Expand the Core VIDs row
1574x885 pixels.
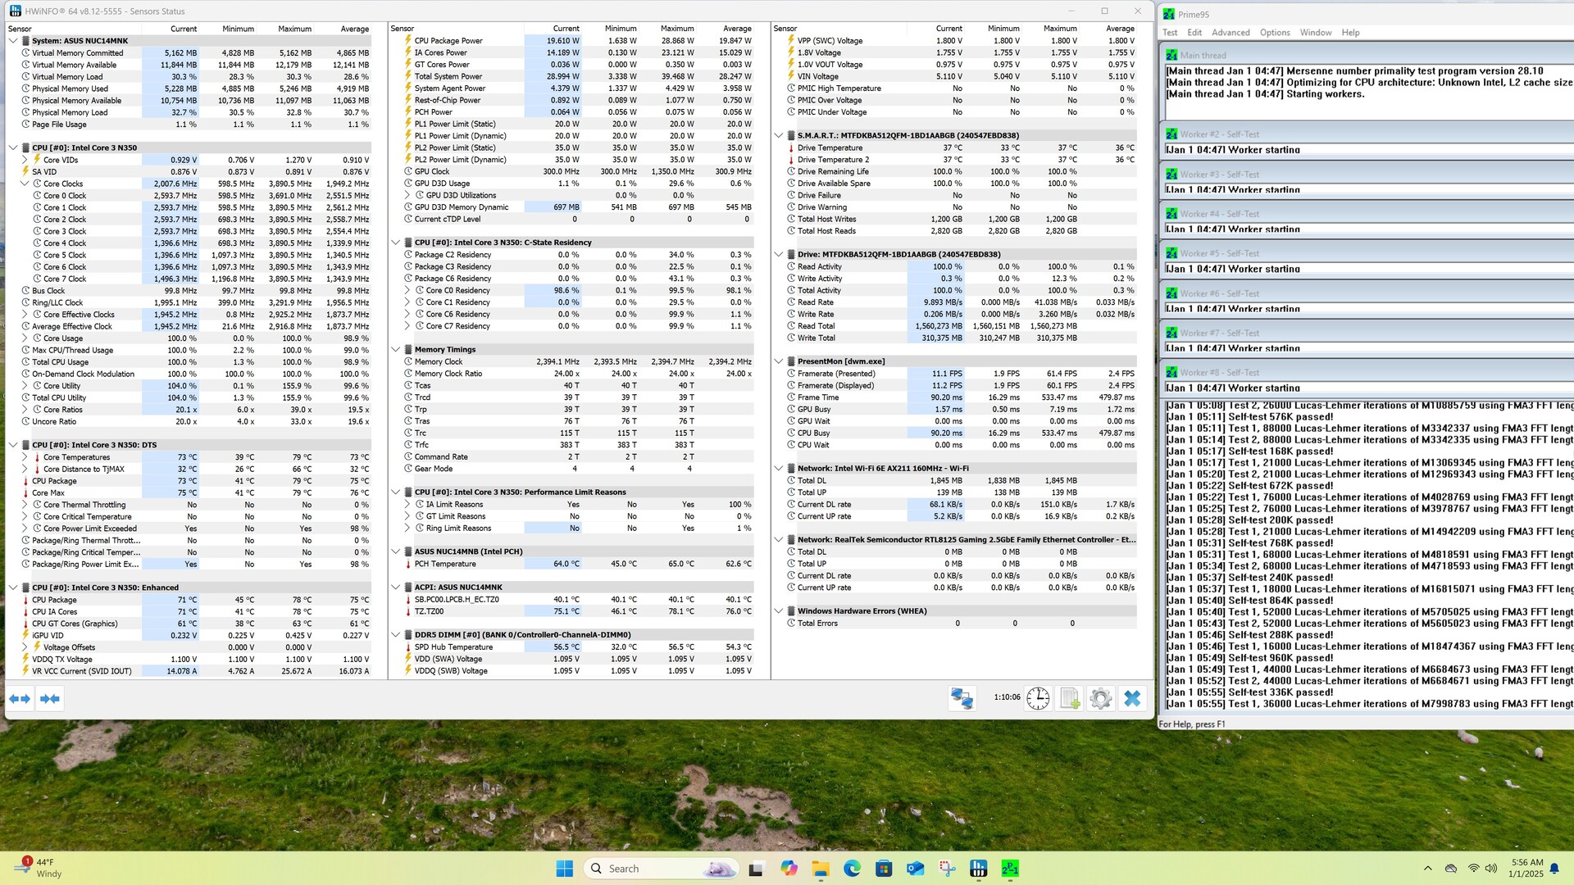(x=25, y=160)
